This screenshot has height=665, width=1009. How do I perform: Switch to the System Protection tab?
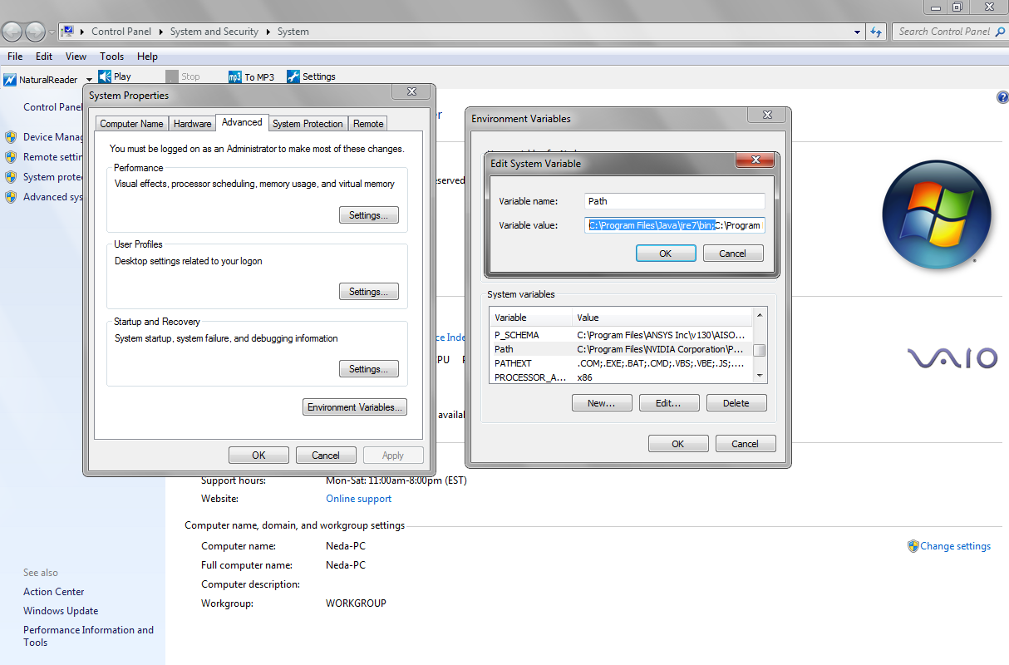(x=308, y=124)
